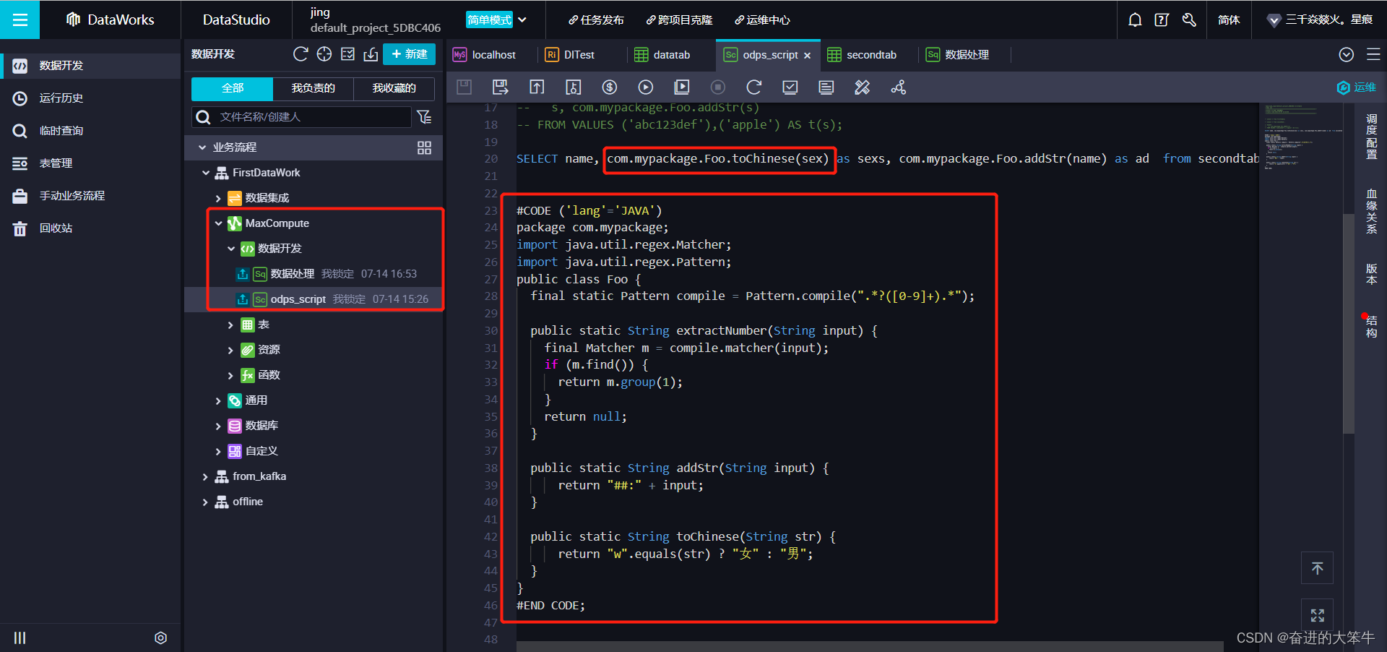This screenshot has width=1387, height=652.
Task: Expand the from_kafka workflow
Action: click(x=205, y=477)
